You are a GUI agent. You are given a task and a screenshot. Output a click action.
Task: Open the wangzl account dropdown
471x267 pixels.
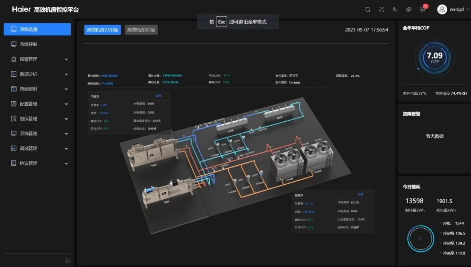click(459, 10)
